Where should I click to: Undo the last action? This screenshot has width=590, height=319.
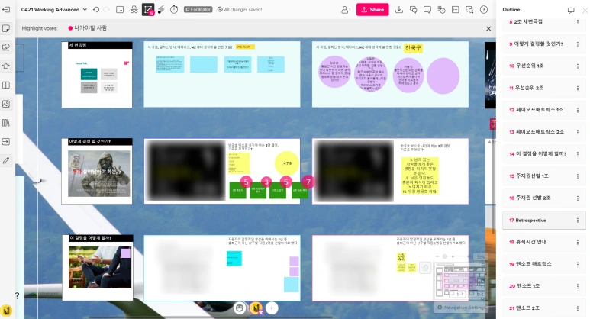pos(96,10)
